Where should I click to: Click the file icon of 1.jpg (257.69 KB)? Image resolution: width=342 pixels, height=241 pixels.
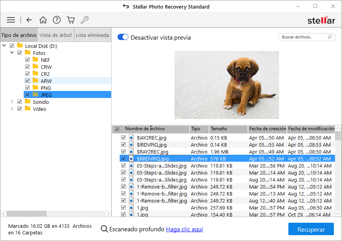tap(131, 208)
